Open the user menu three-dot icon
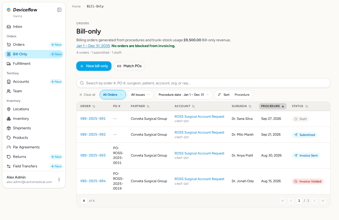Image resolution: width=339 pixels, height=220 pixels. pyautogui.click(x=59, y=180)
